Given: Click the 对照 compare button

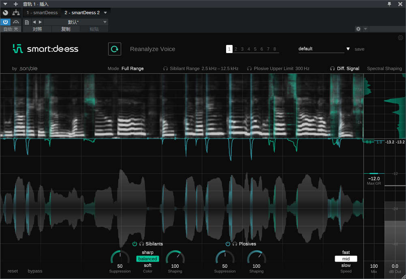Looking at the screenshot, I should [37, 29].
